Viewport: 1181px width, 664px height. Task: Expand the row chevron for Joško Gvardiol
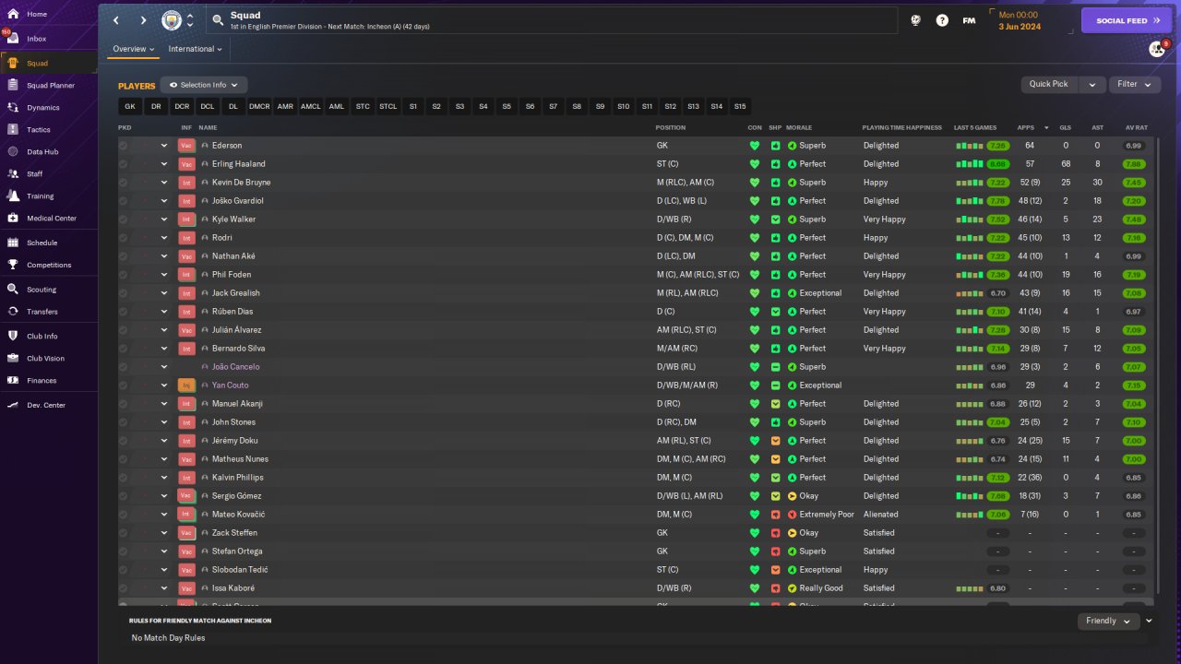tap(164, 200)
